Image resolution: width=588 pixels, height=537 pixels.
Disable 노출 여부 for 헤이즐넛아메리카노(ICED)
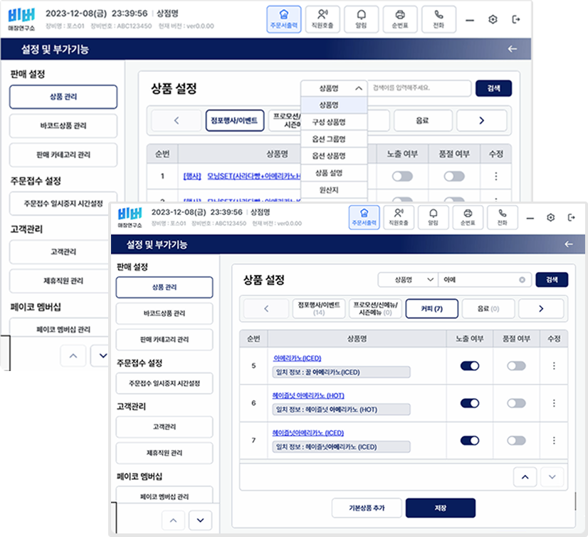click(468, 442)
